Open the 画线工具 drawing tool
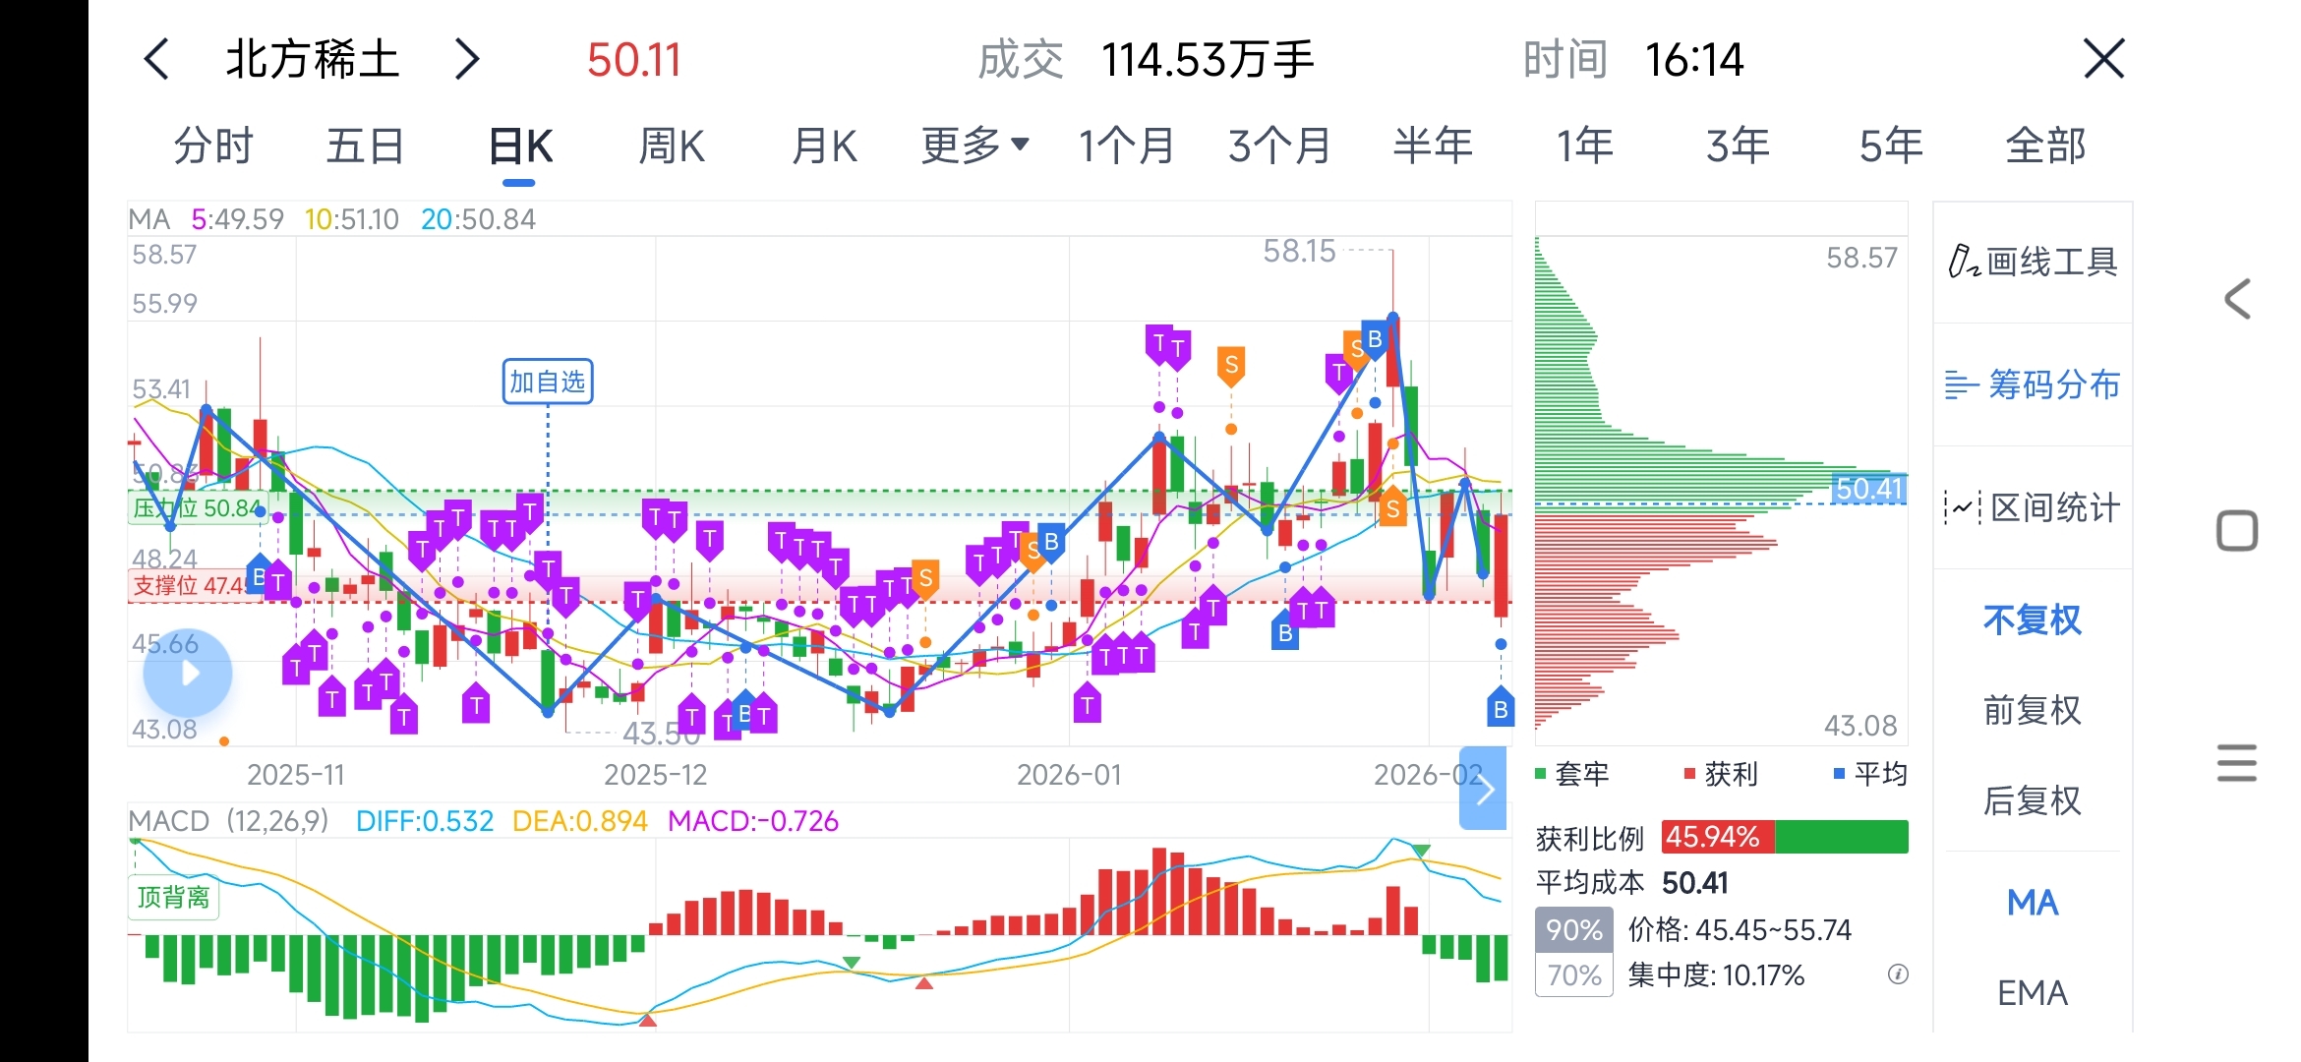 2032,262
